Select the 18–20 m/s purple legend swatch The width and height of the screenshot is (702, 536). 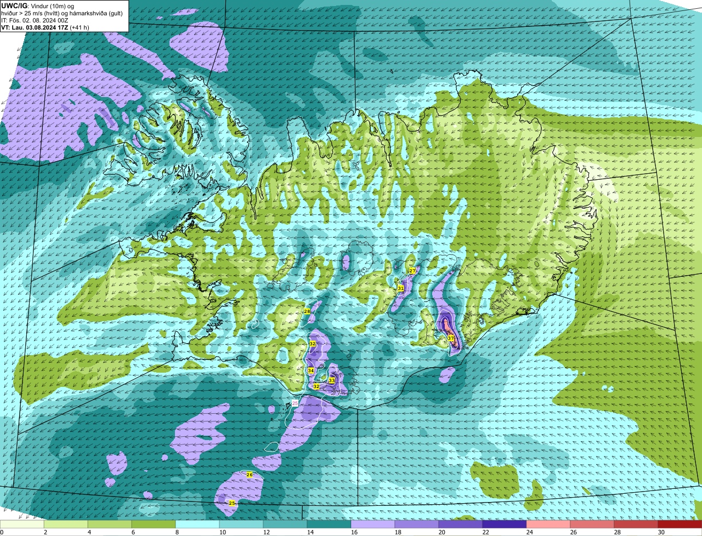(x=417, y=524)
